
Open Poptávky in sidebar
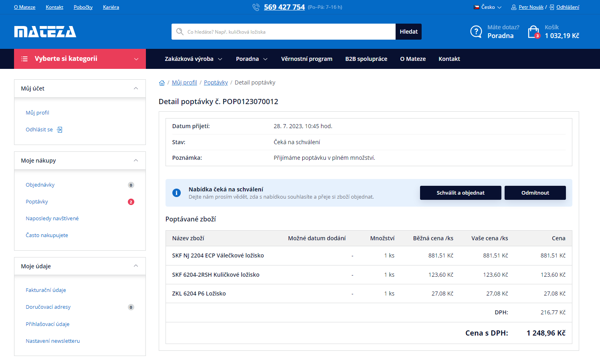pos(37,202)
